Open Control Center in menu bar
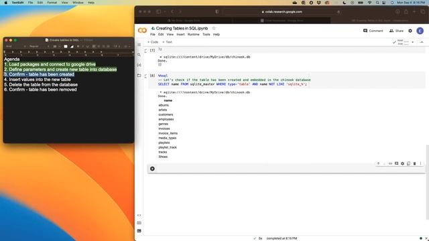 click(384, 3)
